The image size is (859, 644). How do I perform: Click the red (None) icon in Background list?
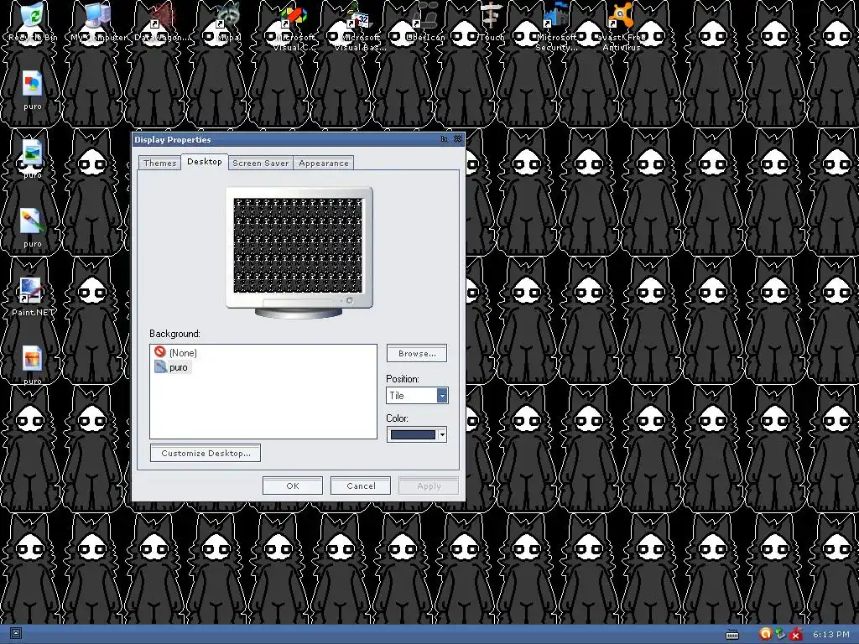pos(160,351)
